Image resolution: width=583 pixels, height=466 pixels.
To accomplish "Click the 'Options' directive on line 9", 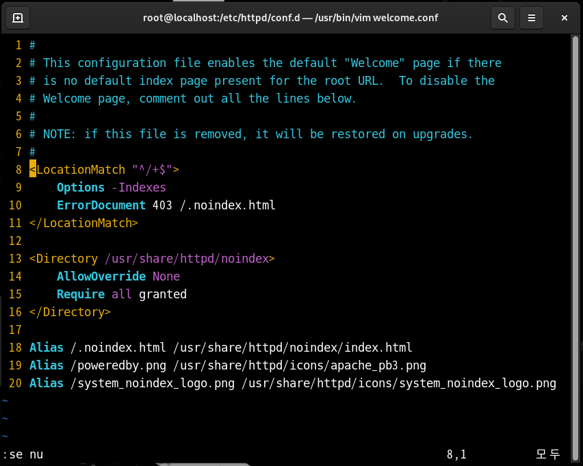I will point(81,187).
